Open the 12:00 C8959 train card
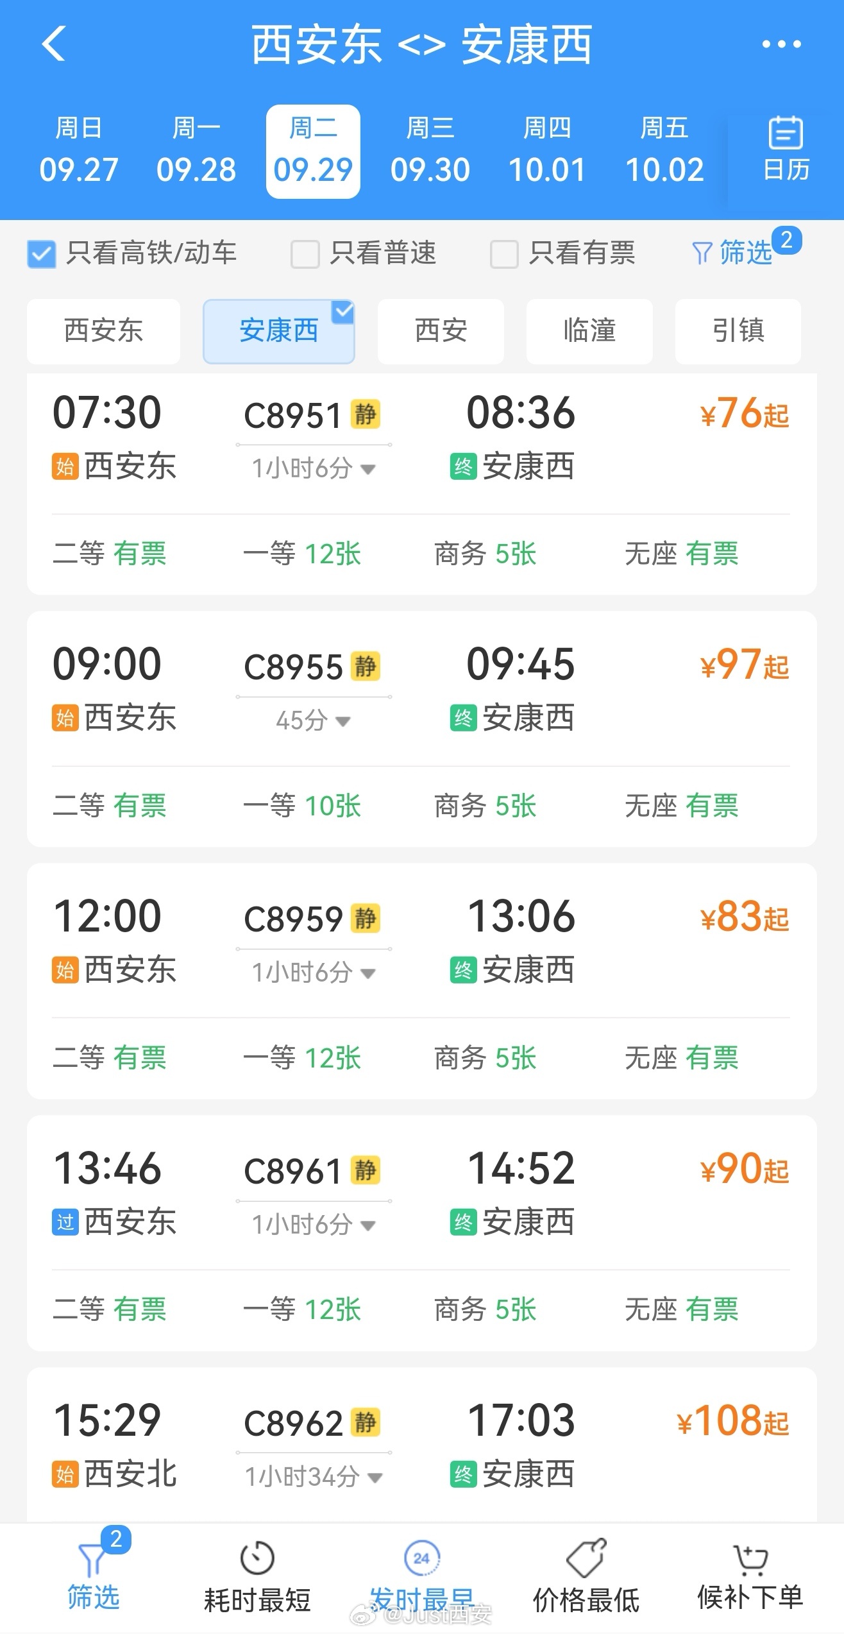The height and width of the screenshot is (1634, 844). [422, 981]
